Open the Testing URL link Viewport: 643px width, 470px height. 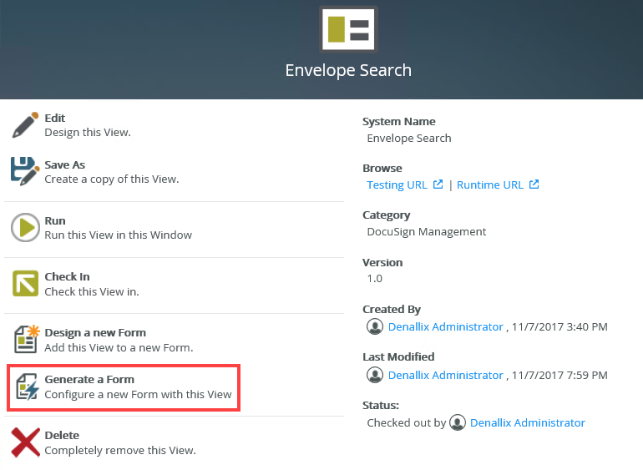(x=397, y=184)
